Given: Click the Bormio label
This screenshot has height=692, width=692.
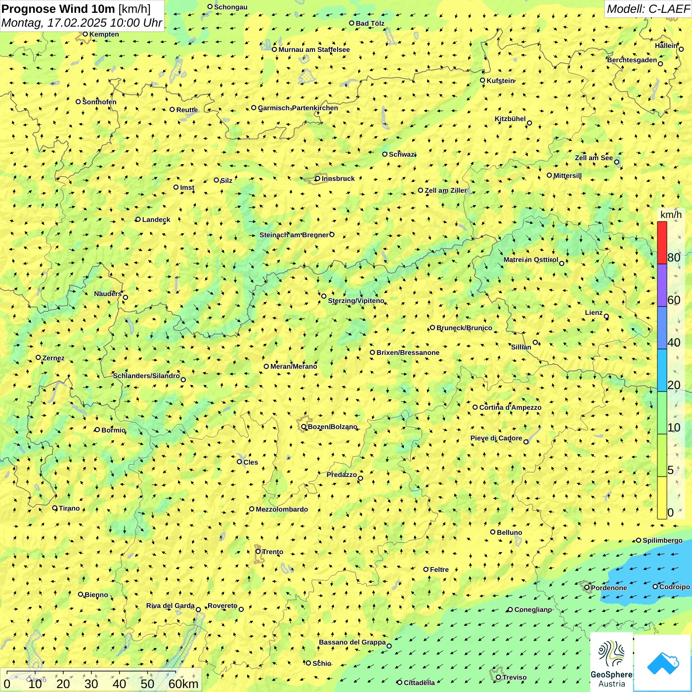Looking at the screenshot, I should click(113, 430).
